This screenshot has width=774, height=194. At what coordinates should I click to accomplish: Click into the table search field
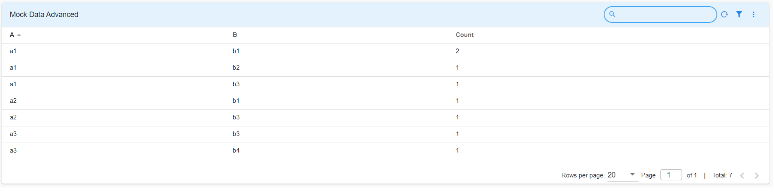coord(665,15)
